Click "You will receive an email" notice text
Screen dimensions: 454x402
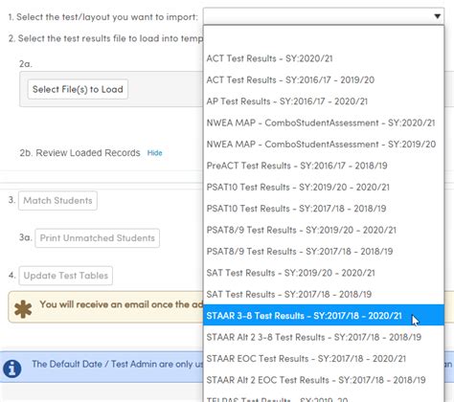click(121, 304)
